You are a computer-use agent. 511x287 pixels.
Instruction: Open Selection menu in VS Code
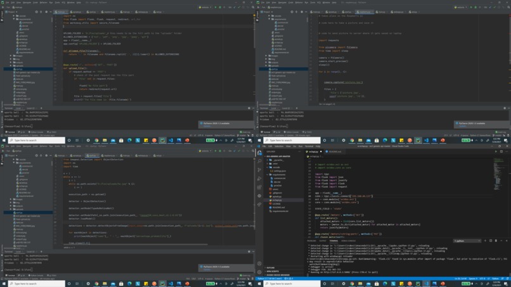pyautogui.click(x=278, y=146)
